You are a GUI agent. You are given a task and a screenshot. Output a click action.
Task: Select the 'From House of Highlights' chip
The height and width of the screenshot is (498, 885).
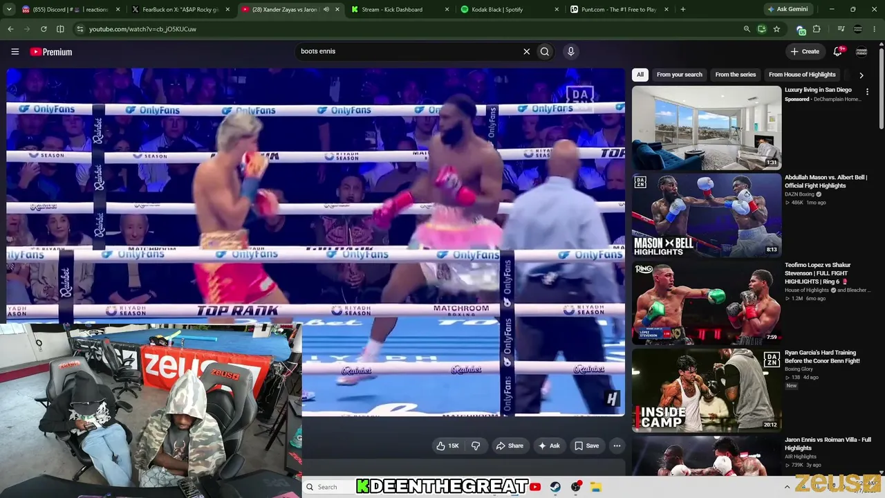point(802,75)
